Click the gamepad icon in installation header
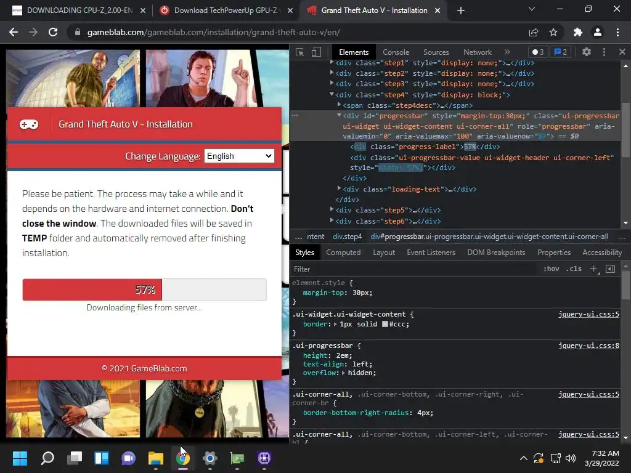Image resolution: width=631 pixels, height=473 pixels. (x=29, y=124)
